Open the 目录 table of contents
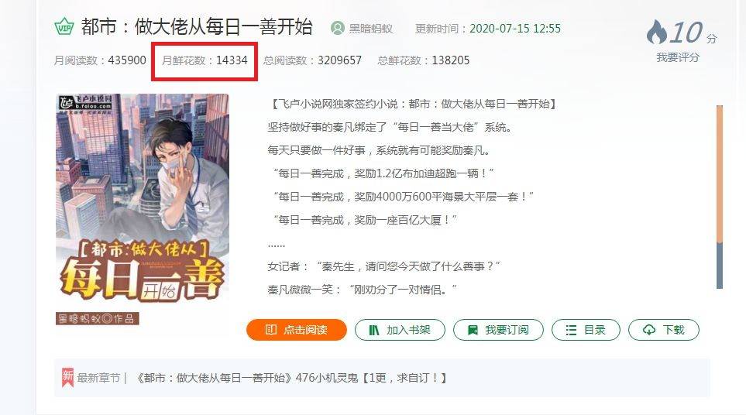The height and width of the screenshot is (415, 746). click(x=586, y=330)
